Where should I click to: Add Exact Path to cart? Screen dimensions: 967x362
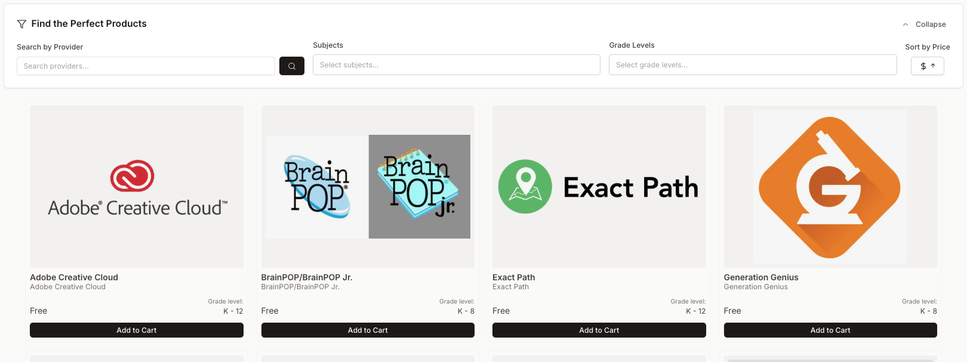599,330
